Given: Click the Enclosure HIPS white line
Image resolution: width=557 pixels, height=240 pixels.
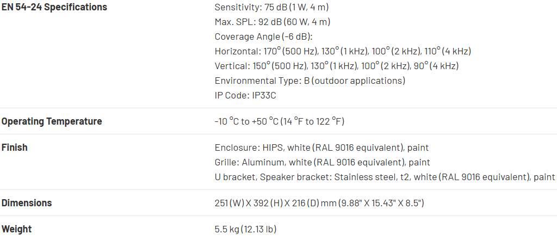Looking at the screenshot, I should click(322, 147).
